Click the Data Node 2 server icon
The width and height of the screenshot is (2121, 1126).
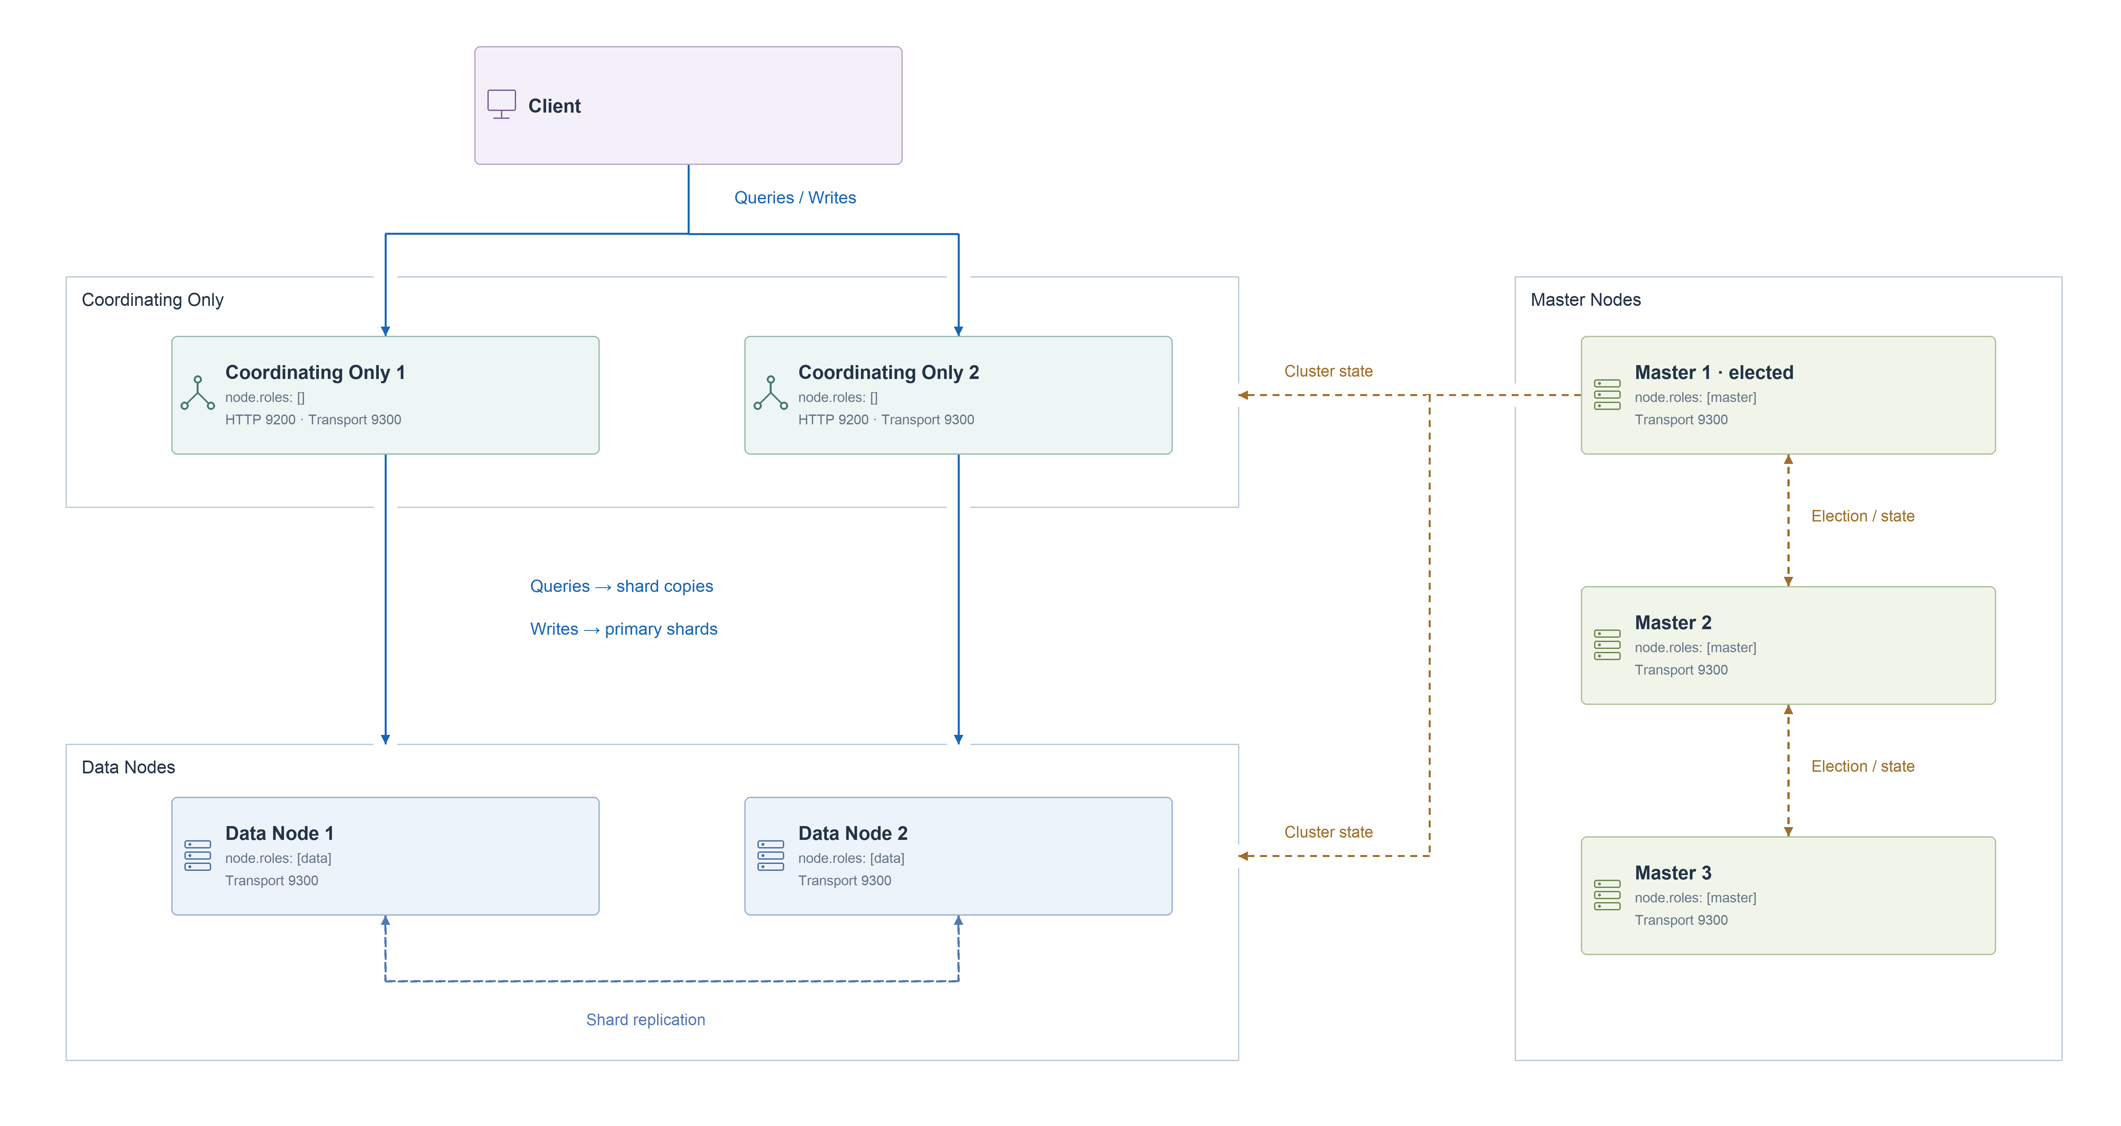pos(771,855)
